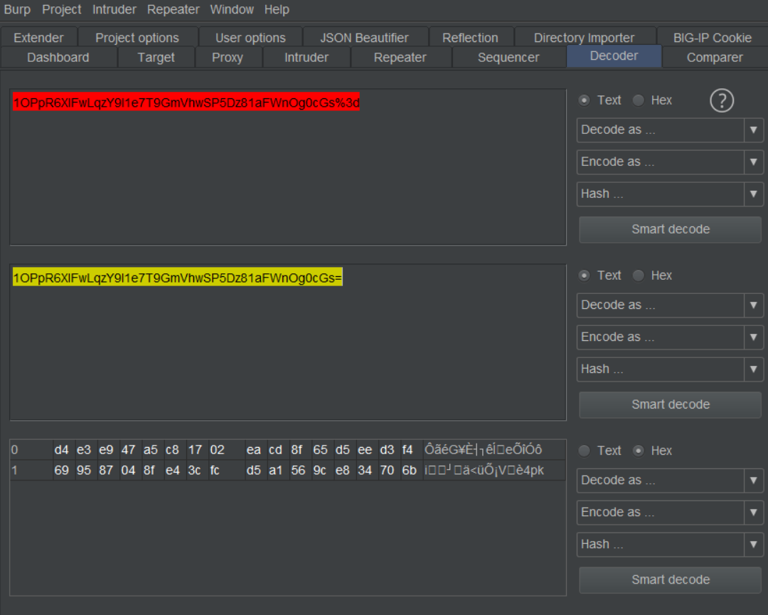The width and height of the screenshot is (768, 615).
Task: Select Hex radio in first decoder panel
Action: click(639, 100)
